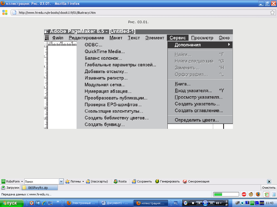The image size is (277, 207).
Task: Click the first quick launch icon after Start
Action: (x=32, y=203)
